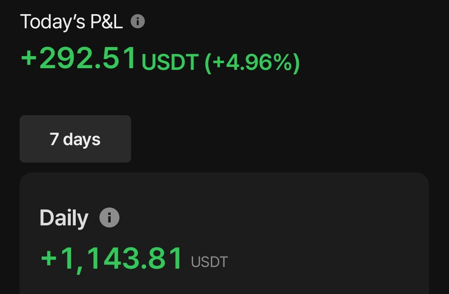449x294 pixels.
Task: Select the 7 days period button
Action: pyautogui.click(x=75, y=139)
